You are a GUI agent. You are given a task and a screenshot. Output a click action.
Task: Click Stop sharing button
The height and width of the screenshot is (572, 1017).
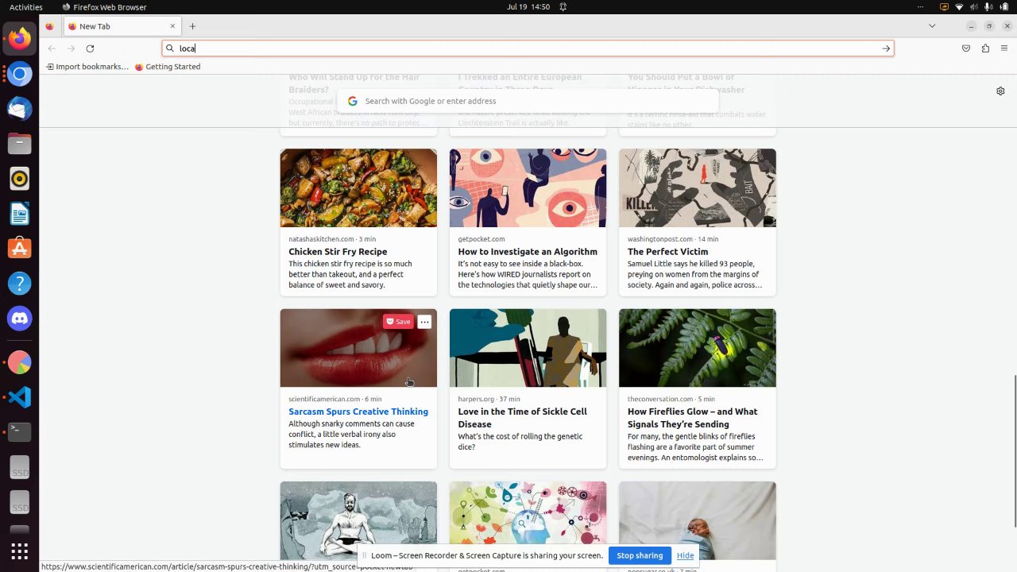click(x=640, y=555)
